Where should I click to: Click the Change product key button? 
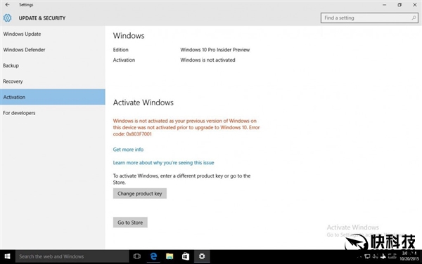point(140,194)
